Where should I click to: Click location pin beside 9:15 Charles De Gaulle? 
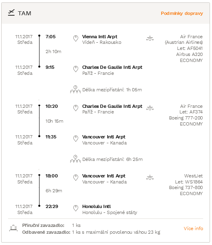click(76, 69)
